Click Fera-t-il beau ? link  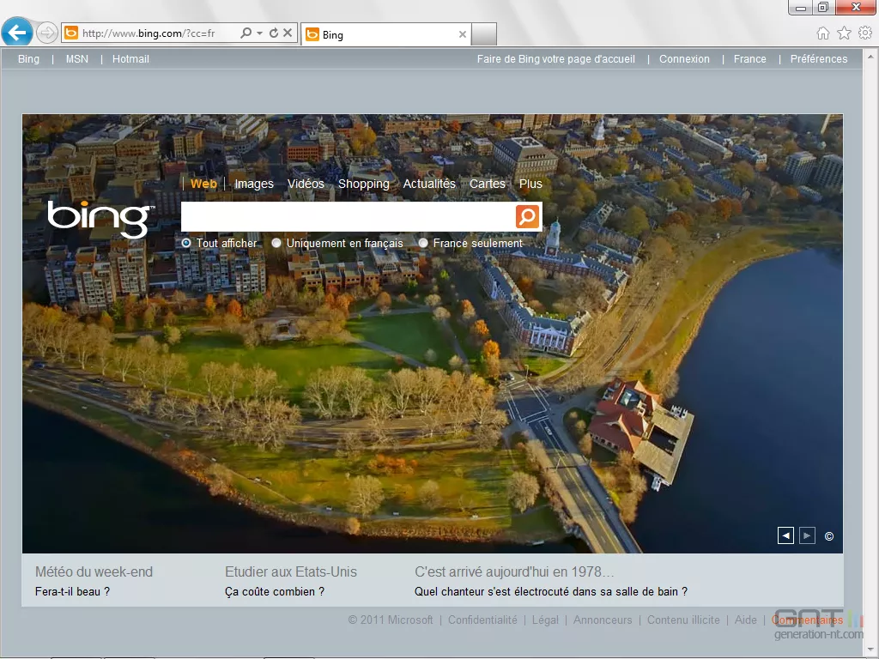pyautogui.click(x=72, y=591)
